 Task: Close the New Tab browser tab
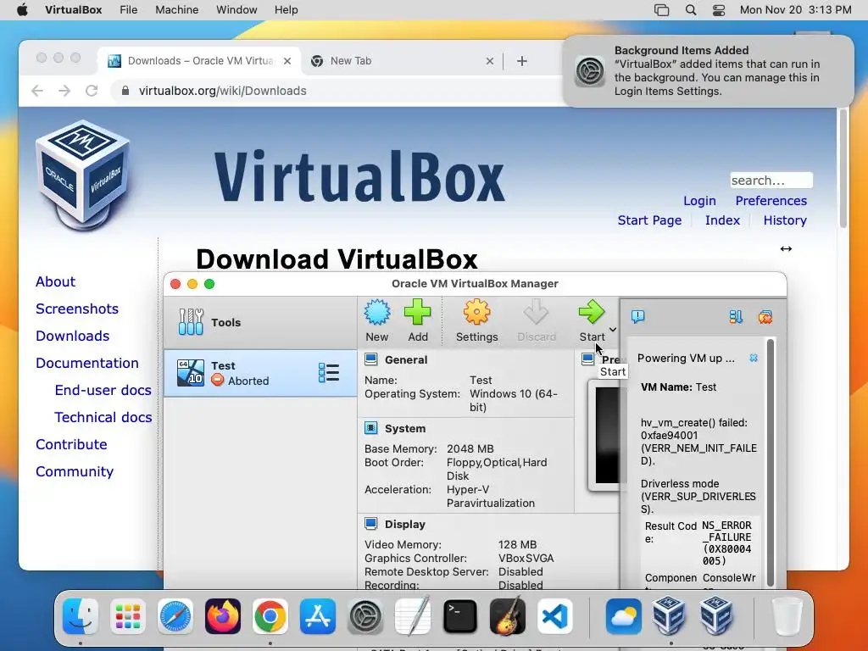click(x=489, y=61)
